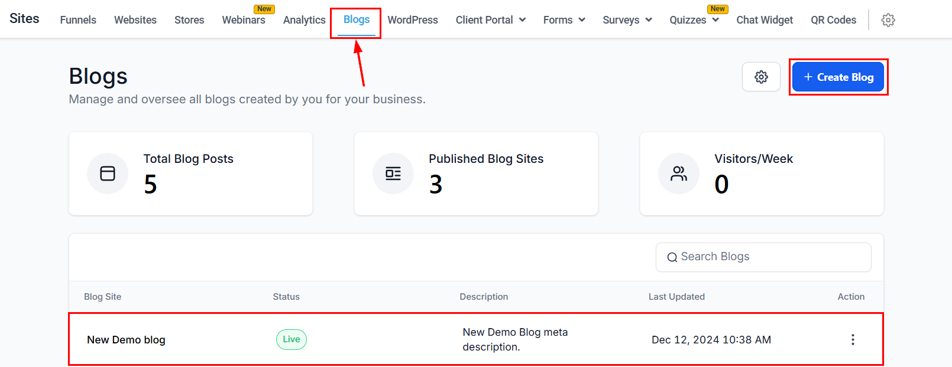Open the Quizzes dropdown menu

click(x=694, y=20)
